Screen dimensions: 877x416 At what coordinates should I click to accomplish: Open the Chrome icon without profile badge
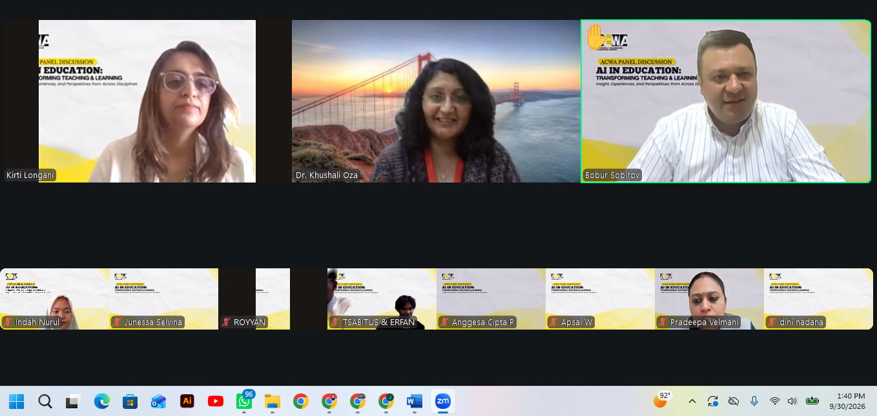coord(300,401)
